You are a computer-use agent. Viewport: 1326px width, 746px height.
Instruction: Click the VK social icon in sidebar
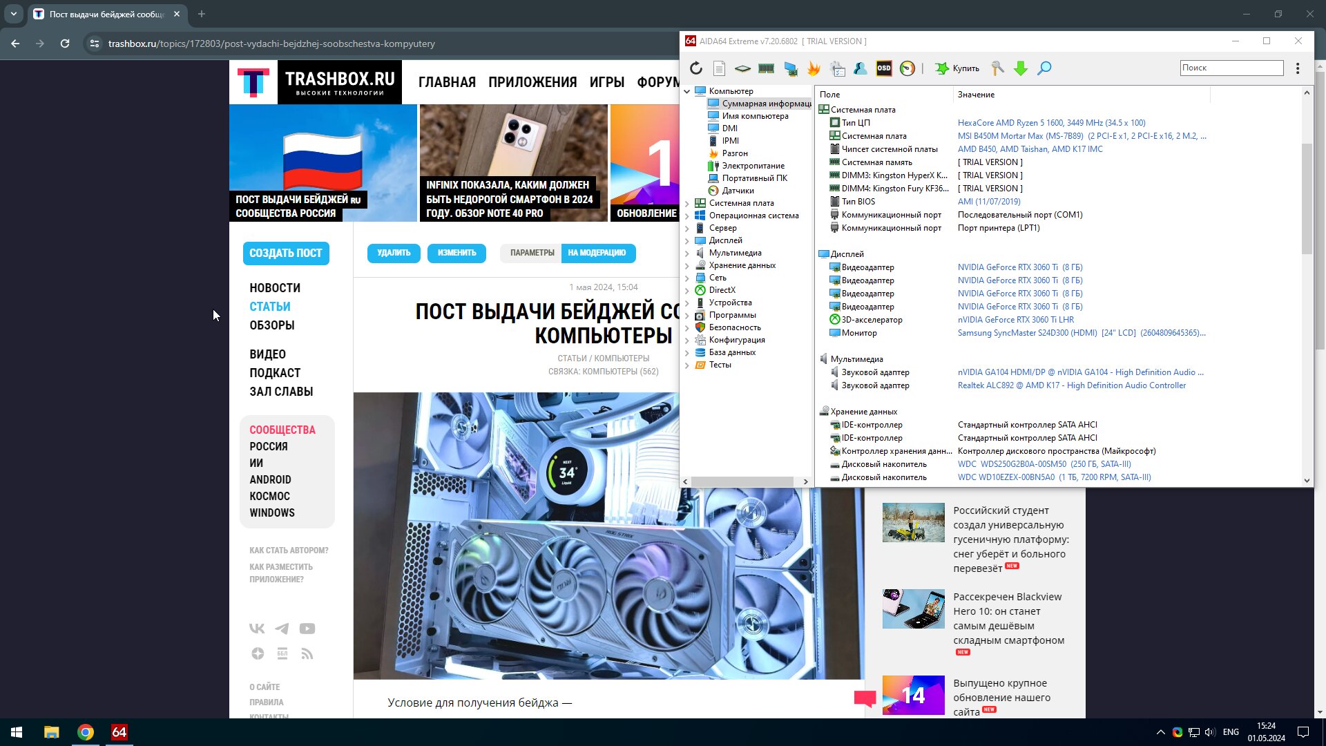[x=257, y=629]
